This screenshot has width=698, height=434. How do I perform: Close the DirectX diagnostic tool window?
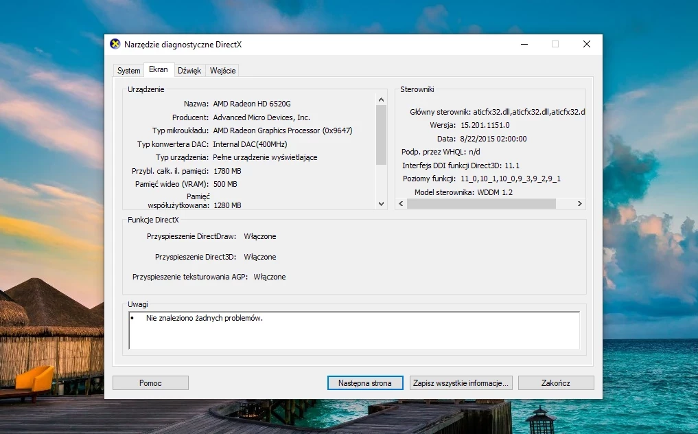click(x=587, y=44)
